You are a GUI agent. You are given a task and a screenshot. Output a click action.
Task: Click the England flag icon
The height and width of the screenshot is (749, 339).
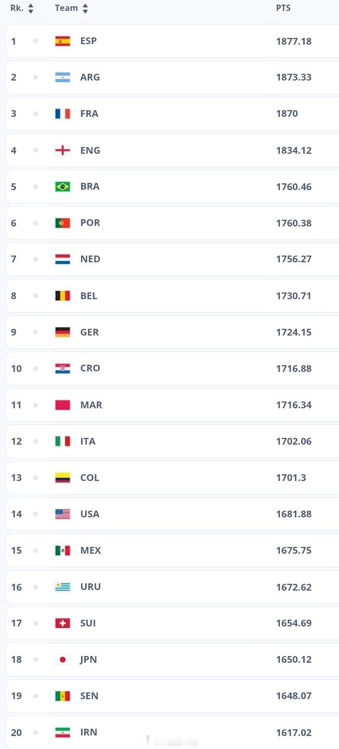pos(63,150)
